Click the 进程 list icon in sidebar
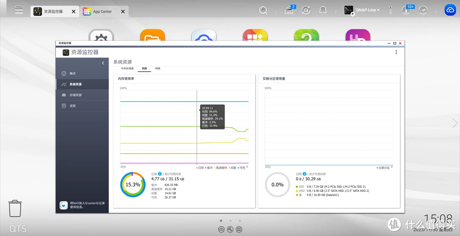The image size is (460, 236). pos(64,106)
